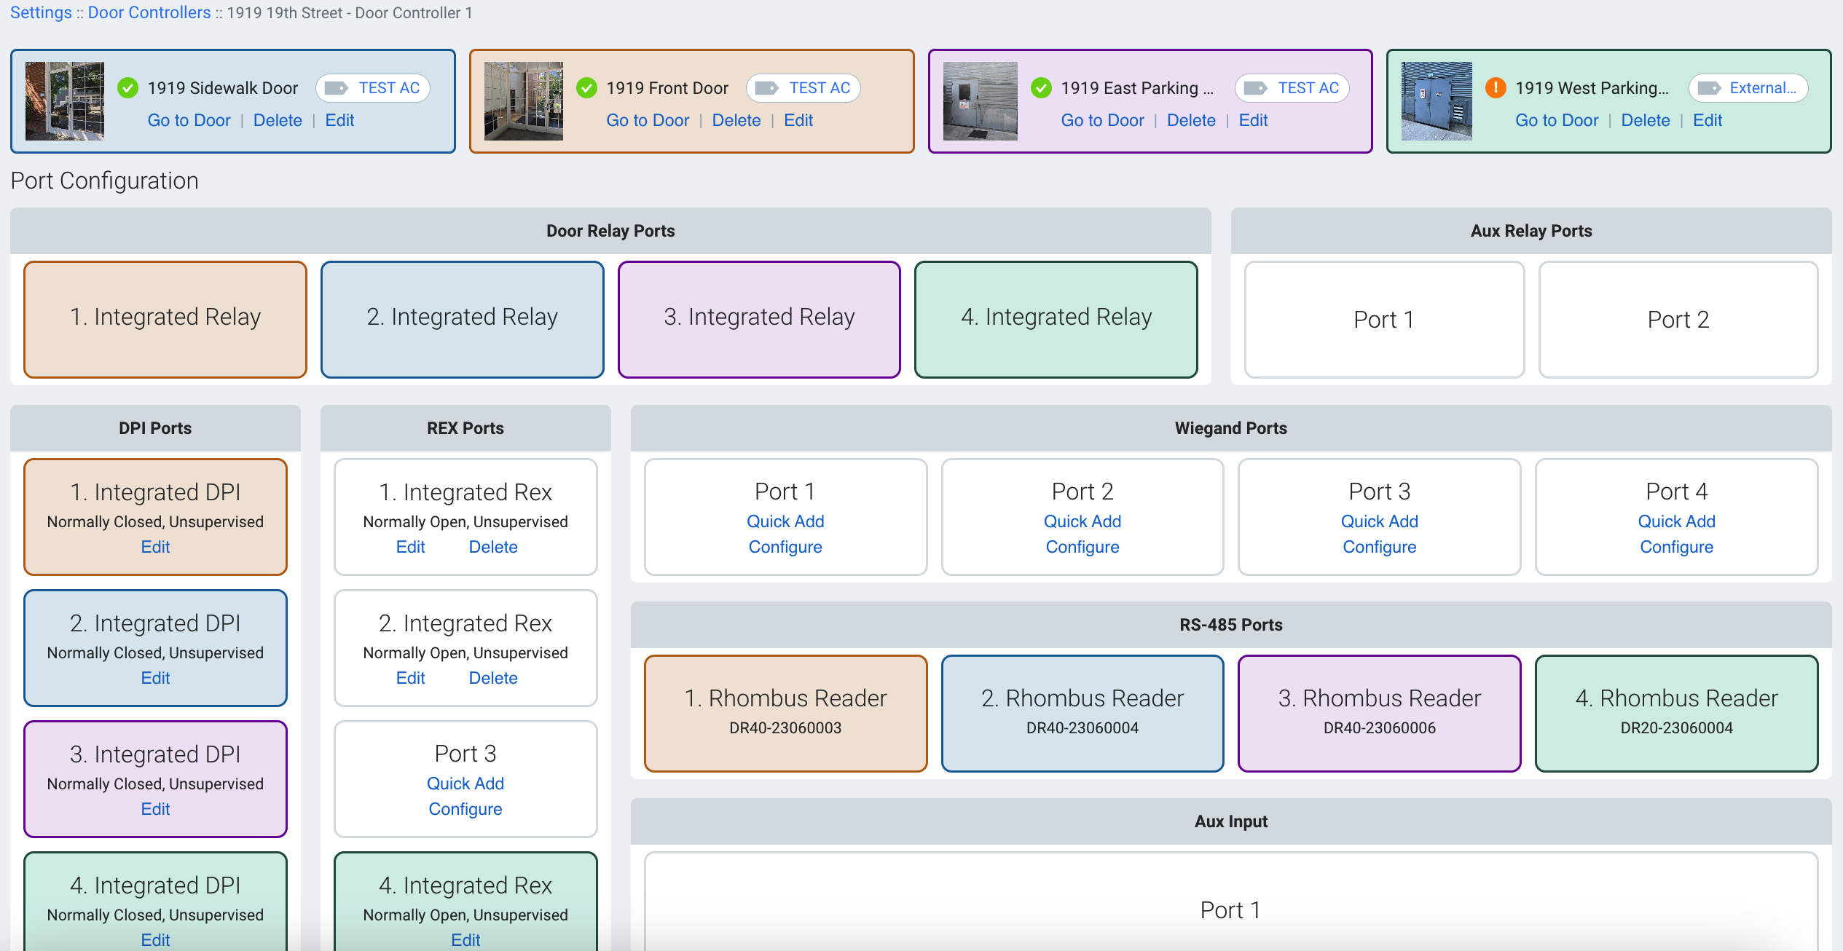Edit the first Integrated DPI port

pos(155,546)
